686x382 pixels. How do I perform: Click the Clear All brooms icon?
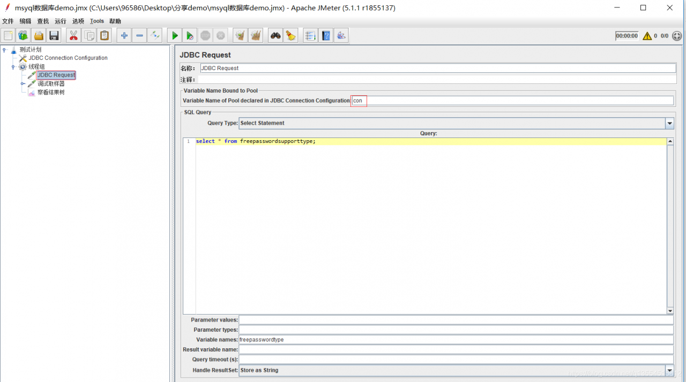(x=256, y=36)
